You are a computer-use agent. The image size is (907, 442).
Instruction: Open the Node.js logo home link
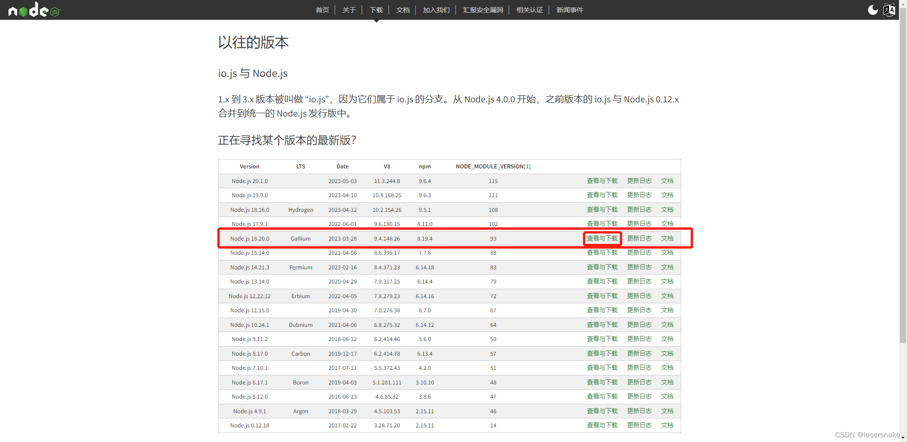click(34, 9)
